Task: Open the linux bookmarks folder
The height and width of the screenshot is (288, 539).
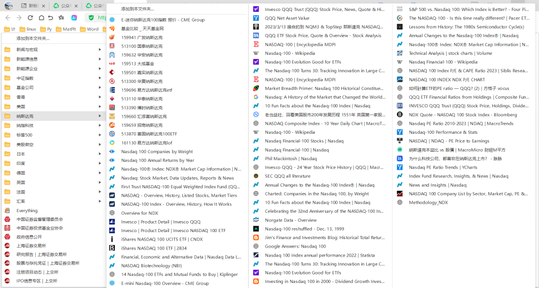Action: pyautogui.click(x=28, y=29)
